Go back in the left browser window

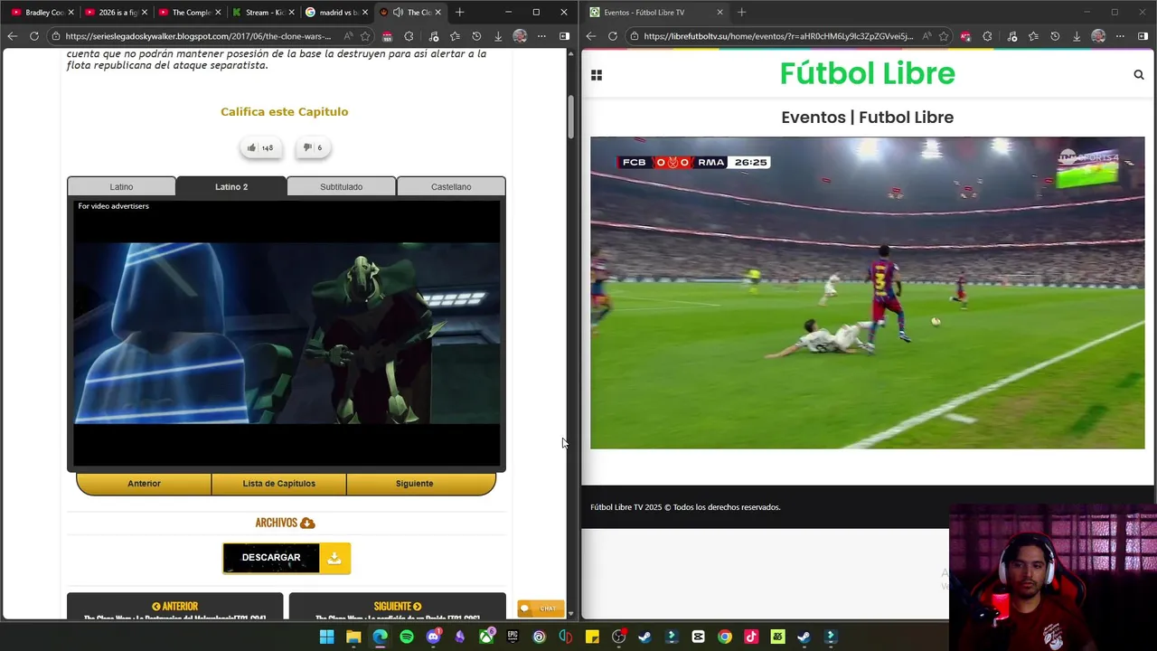click(x=12, y=36)
